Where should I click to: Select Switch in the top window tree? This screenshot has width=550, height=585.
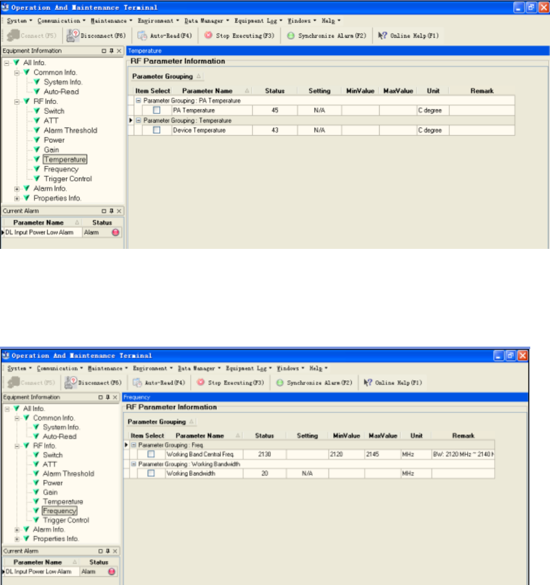[54, 111]
